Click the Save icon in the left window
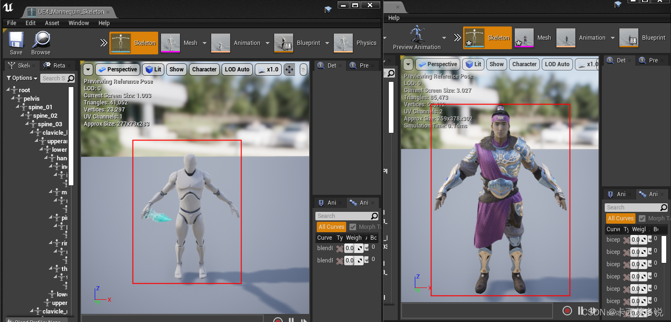Screen dimensions: 671x322 point(16,39)
